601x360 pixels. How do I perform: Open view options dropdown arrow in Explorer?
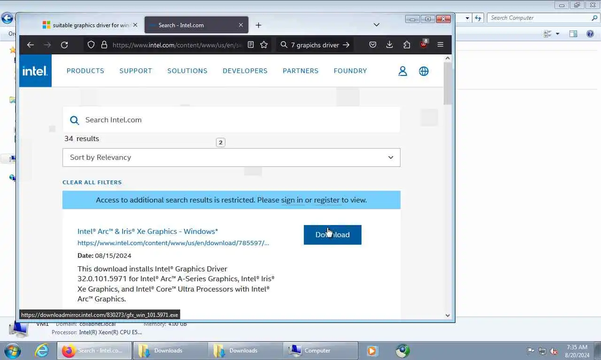557,34
